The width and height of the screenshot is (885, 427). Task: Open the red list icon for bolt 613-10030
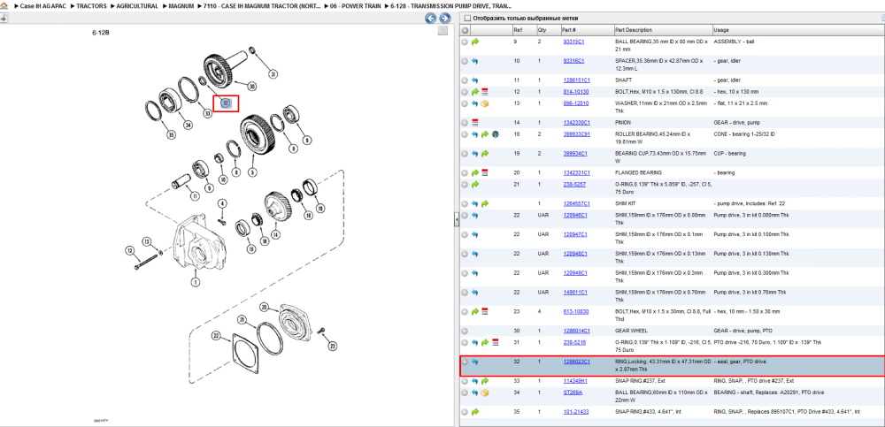coord(485,311)
